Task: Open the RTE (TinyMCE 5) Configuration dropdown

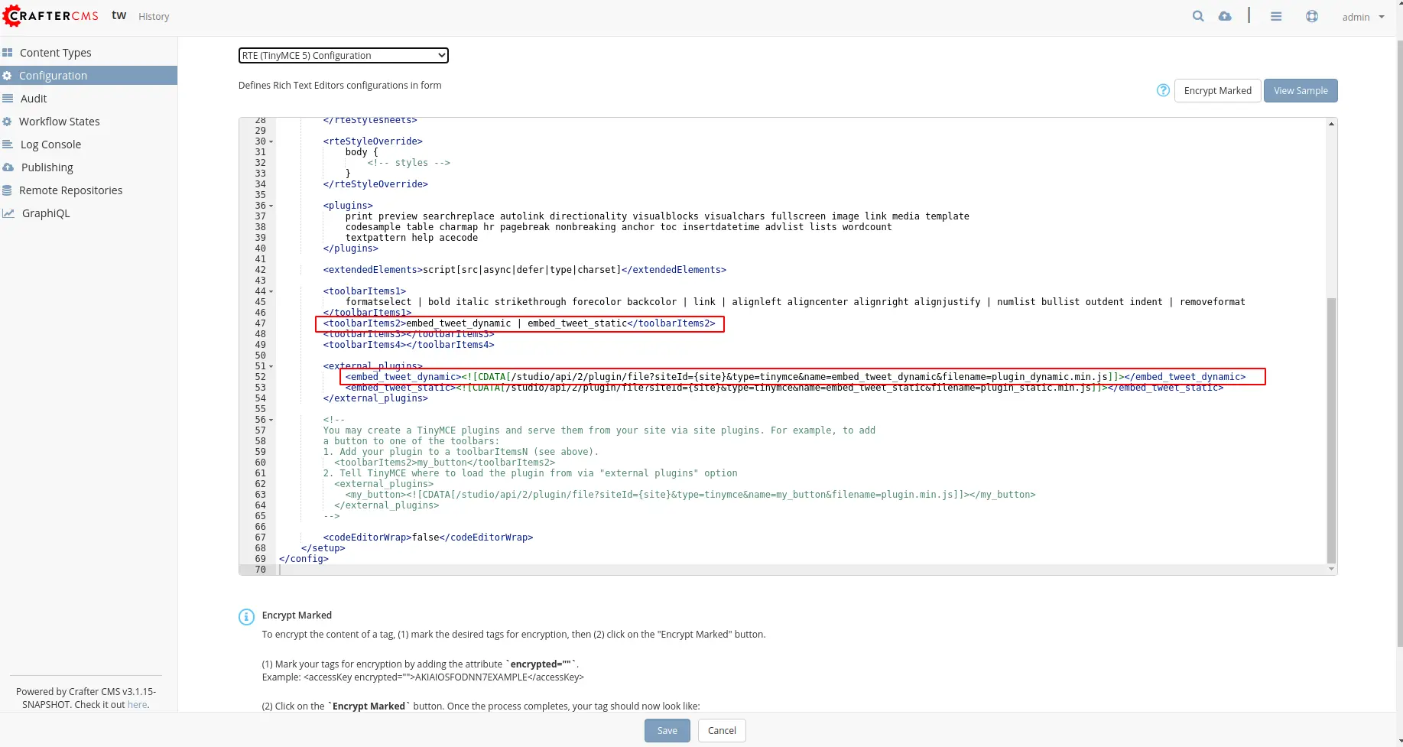Action: (x=343, y=55)
